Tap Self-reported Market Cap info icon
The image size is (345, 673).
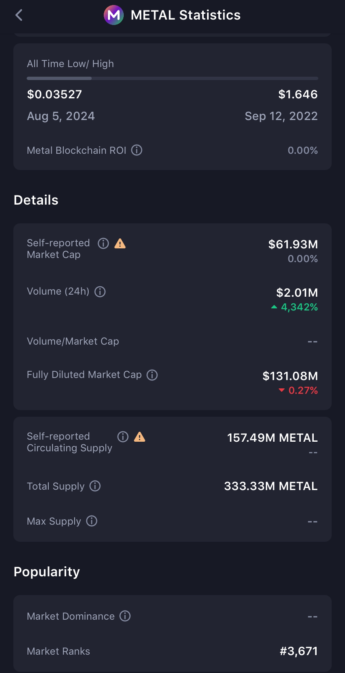pyautogui.click(x=103, y=243)
